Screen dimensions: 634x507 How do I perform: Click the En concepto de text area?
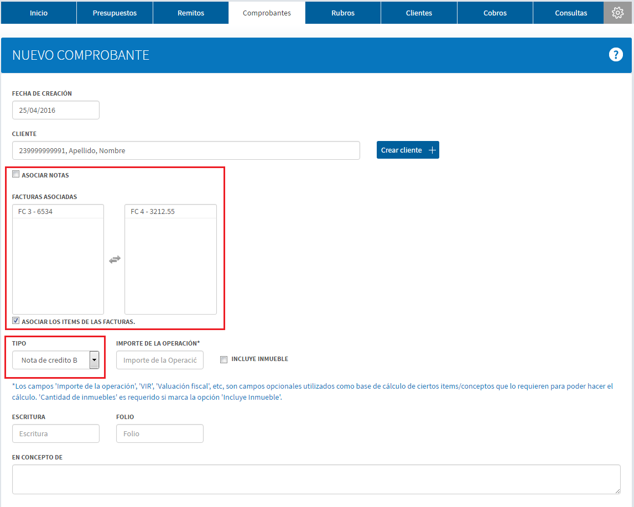[316, 479]
